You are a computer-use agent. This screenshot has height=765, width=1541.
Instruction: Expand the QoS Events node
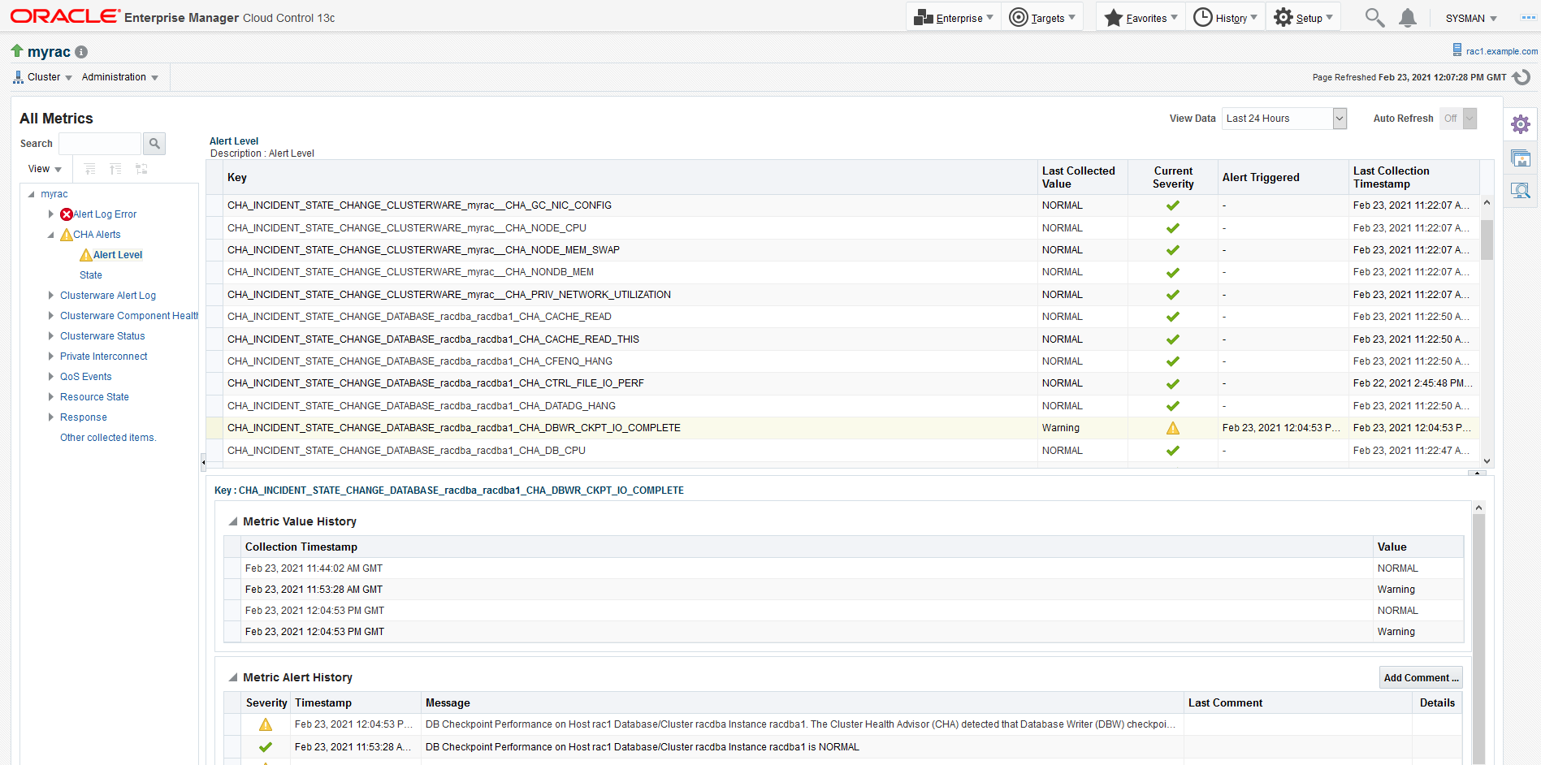51,377
